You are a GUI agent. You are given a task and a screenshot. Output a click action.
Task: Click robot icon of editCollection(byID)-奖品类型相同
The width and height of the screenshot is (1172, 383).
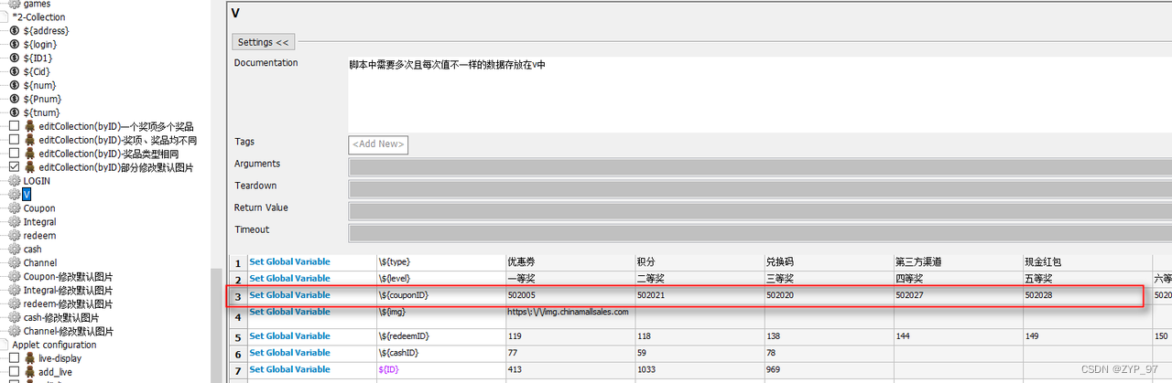(x=30, y=154)
